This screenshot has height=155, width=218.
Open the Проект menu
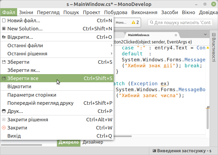click(x=92, y=12)
